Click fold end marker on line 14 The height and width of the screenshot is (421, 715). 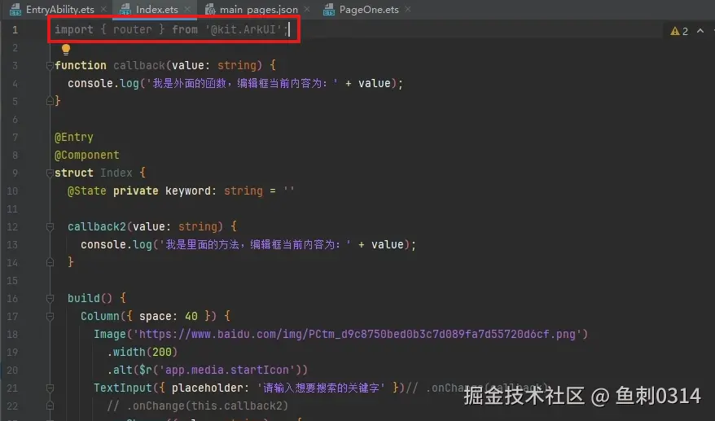(50, 262)
